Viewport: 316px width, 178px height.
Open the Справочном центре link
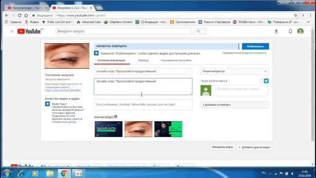pos(64,122)
